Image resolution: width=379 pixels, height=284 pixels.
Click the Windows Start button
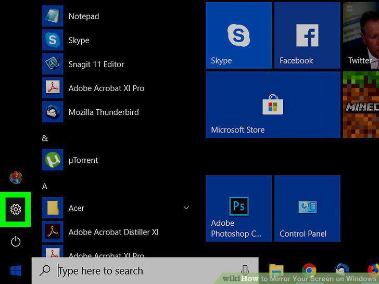(16, 270)
